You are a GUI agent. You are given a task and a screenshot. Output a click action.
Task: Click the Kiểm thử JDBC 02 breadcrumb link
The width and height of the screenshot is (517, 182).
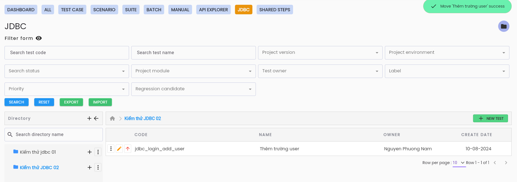tap(143, 118)
